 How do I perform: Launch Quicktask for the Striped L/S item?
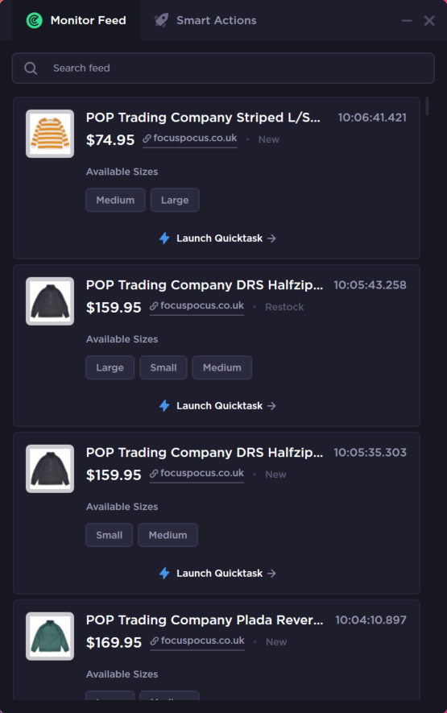pos(217,238)
